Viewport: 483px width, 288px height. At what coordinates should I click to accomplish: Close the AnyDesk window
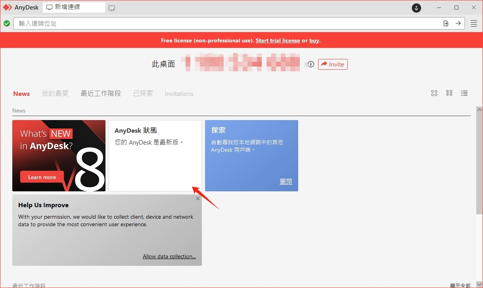[474, 8]
